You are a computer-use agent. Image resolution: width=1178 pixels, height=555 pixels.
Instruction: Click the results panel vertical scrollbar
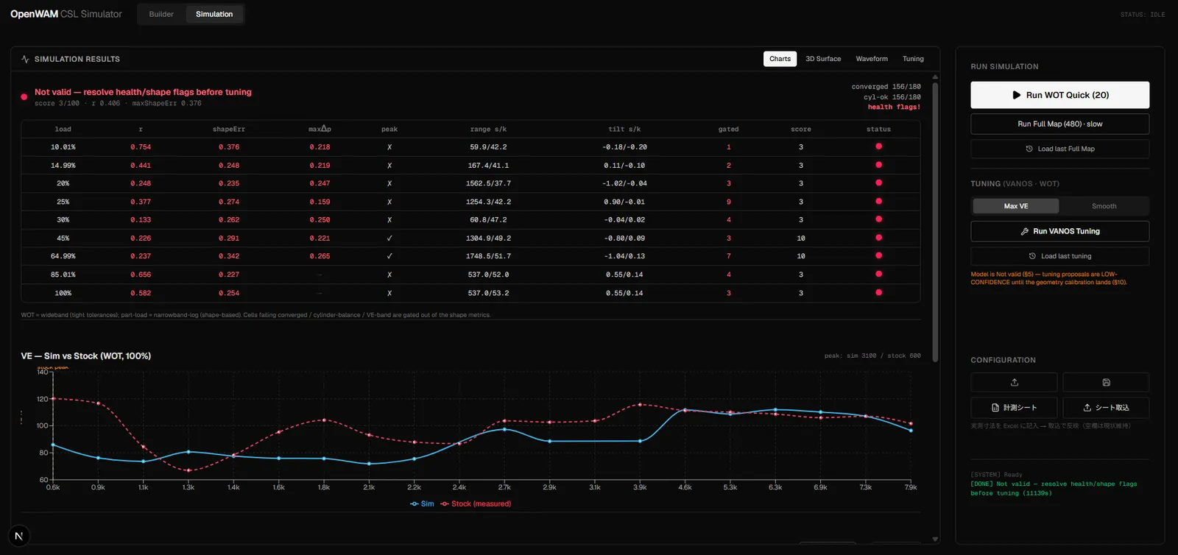(x=935, y=221)
